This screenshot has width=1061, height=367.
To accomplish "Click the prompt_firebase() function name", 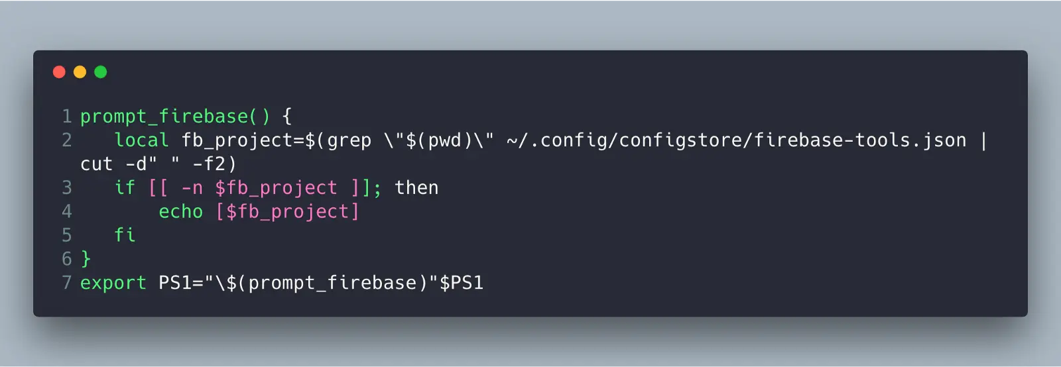I will click(x=176, y=117).
